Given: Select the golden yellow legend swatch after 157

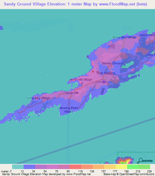Looking at the screenshot, I should coord(110,167).
